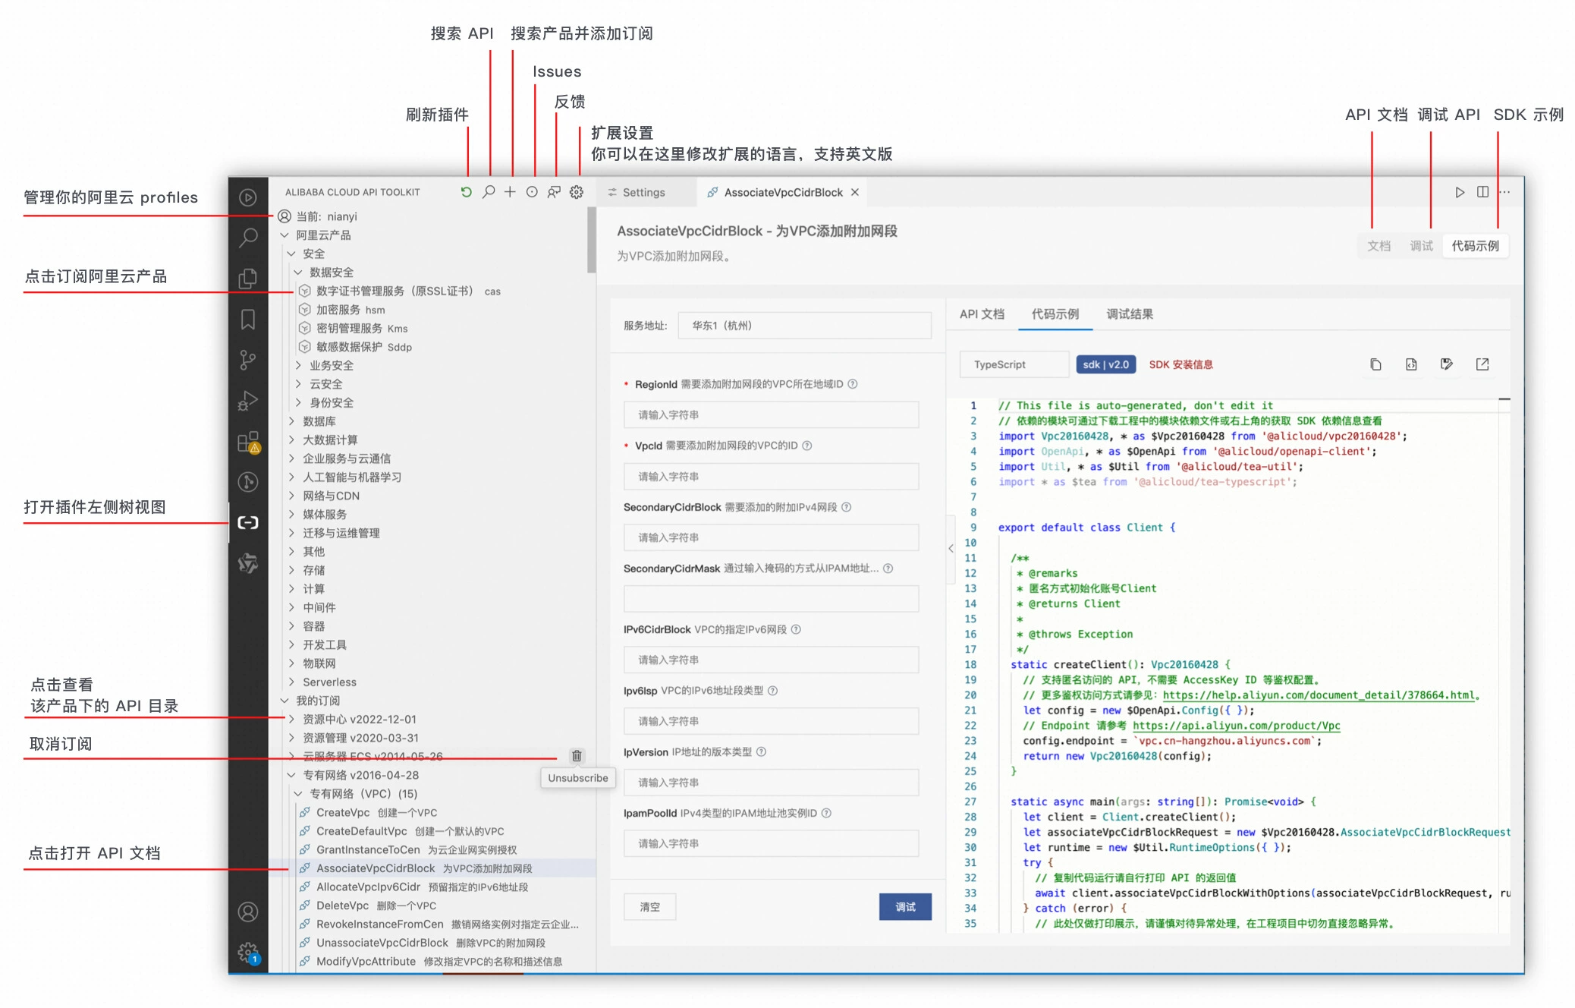Image resolution: width=1575 pixels, height=1008 pixels.
Task: Click the RegionId input field
Action: click(x=770, y=415)
